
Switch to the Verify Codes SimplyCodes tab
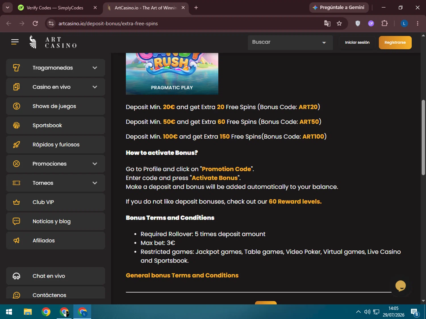pyautogui.click(x=55, y=8)
